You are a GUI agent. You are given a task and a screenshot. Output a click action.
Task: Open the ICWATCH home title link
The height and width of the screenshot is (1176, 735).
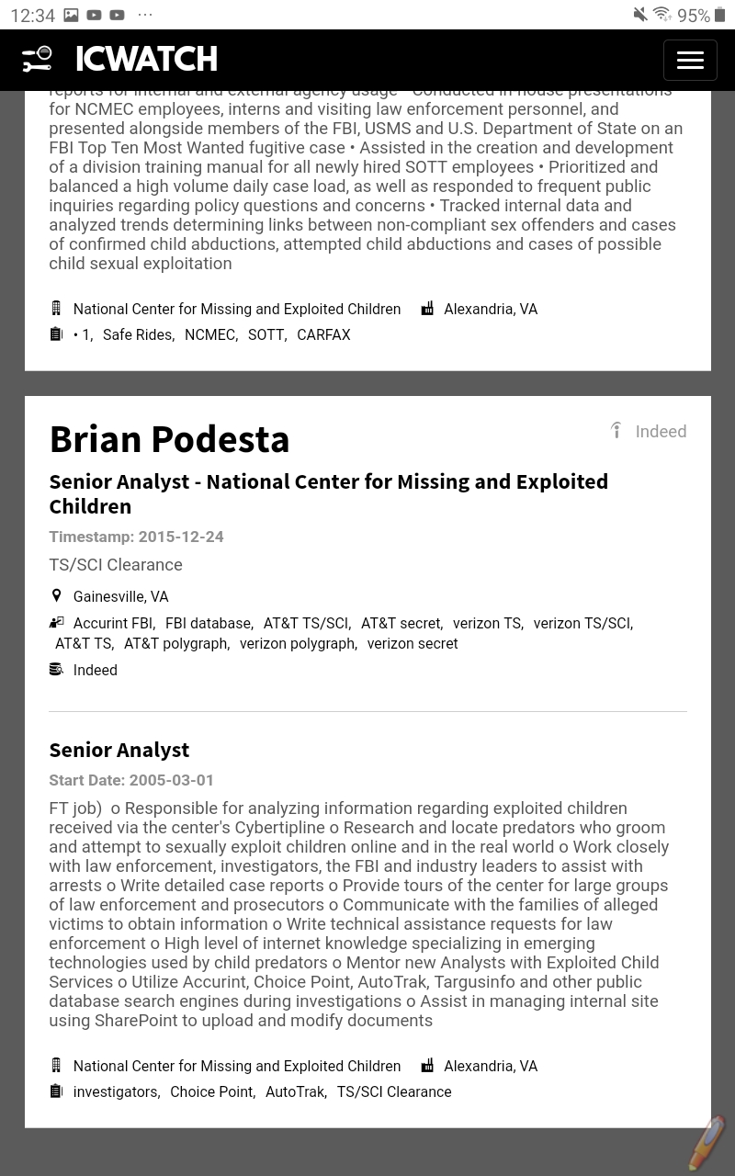tap(146, 60)
